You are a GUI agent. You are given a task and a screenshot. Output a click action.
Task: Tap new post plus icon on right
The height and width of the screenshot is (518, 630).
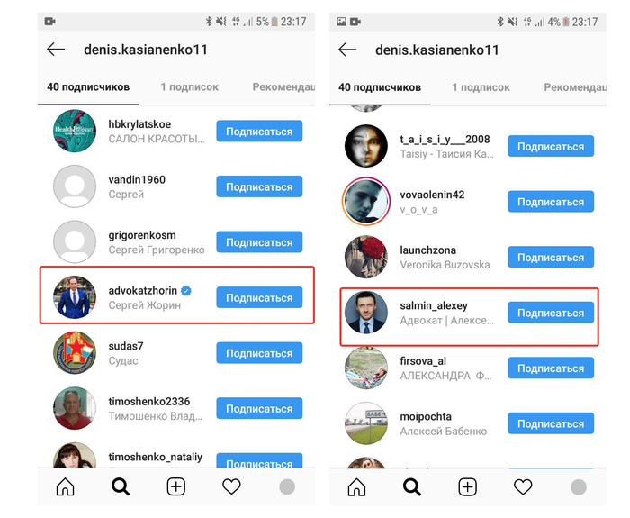click(468, 487)
